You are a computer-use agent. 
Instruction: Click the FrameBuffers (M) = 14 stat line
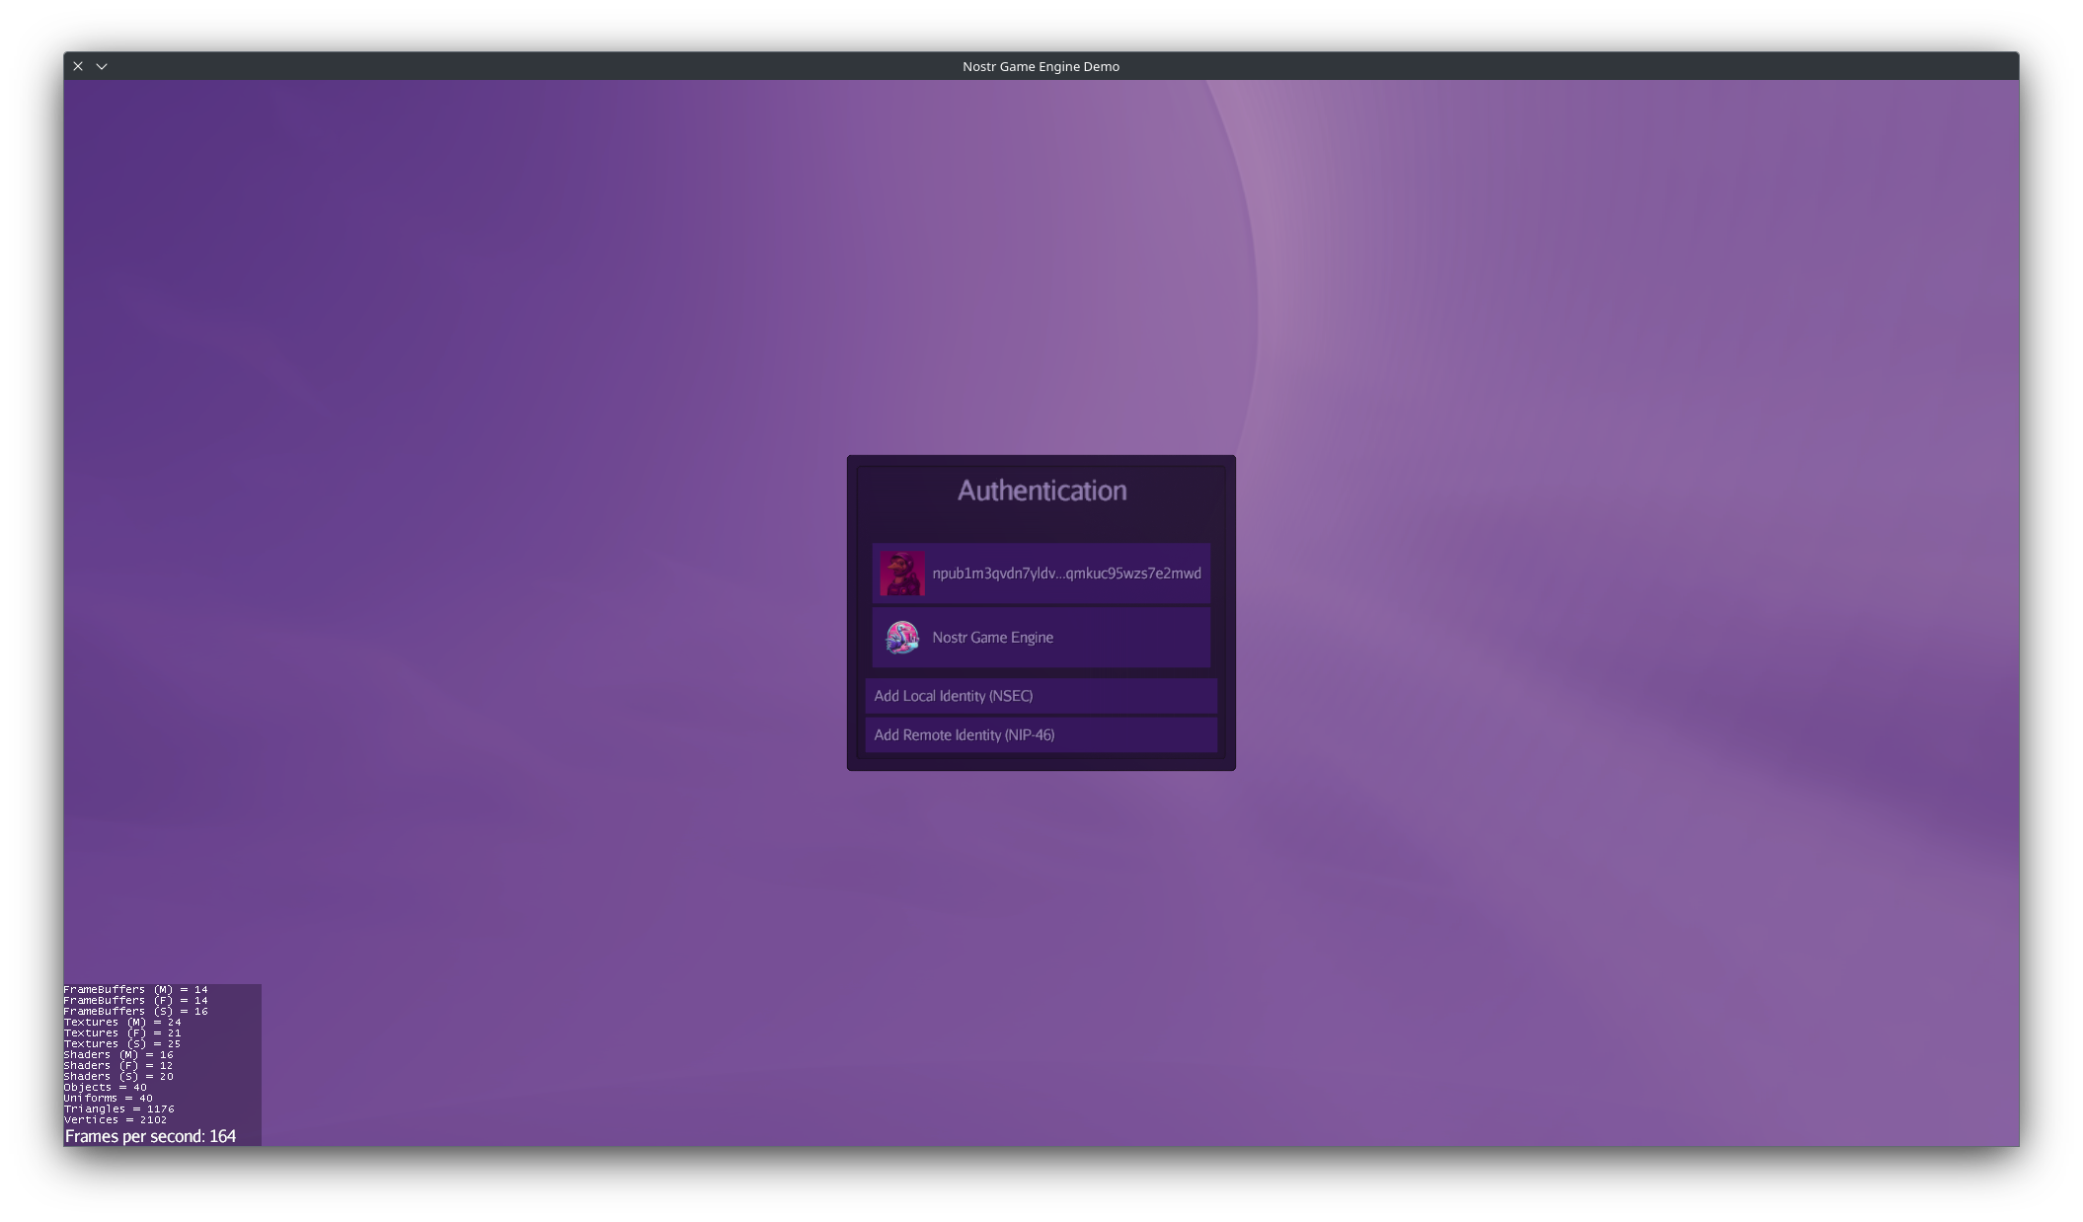(136, 989)
